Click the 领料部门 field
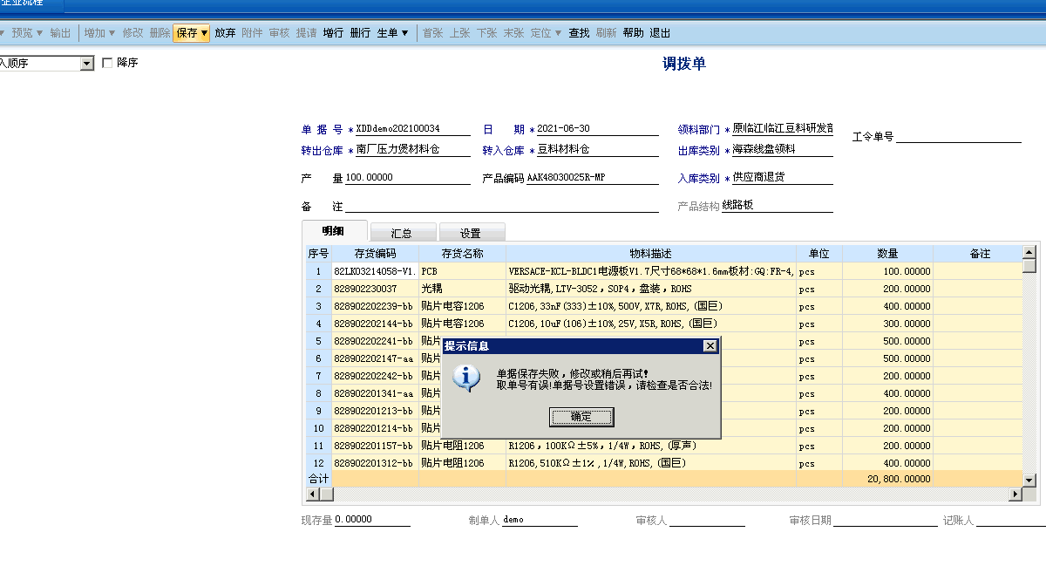The height and width of the screenshot is (566, 1046). 782,129
